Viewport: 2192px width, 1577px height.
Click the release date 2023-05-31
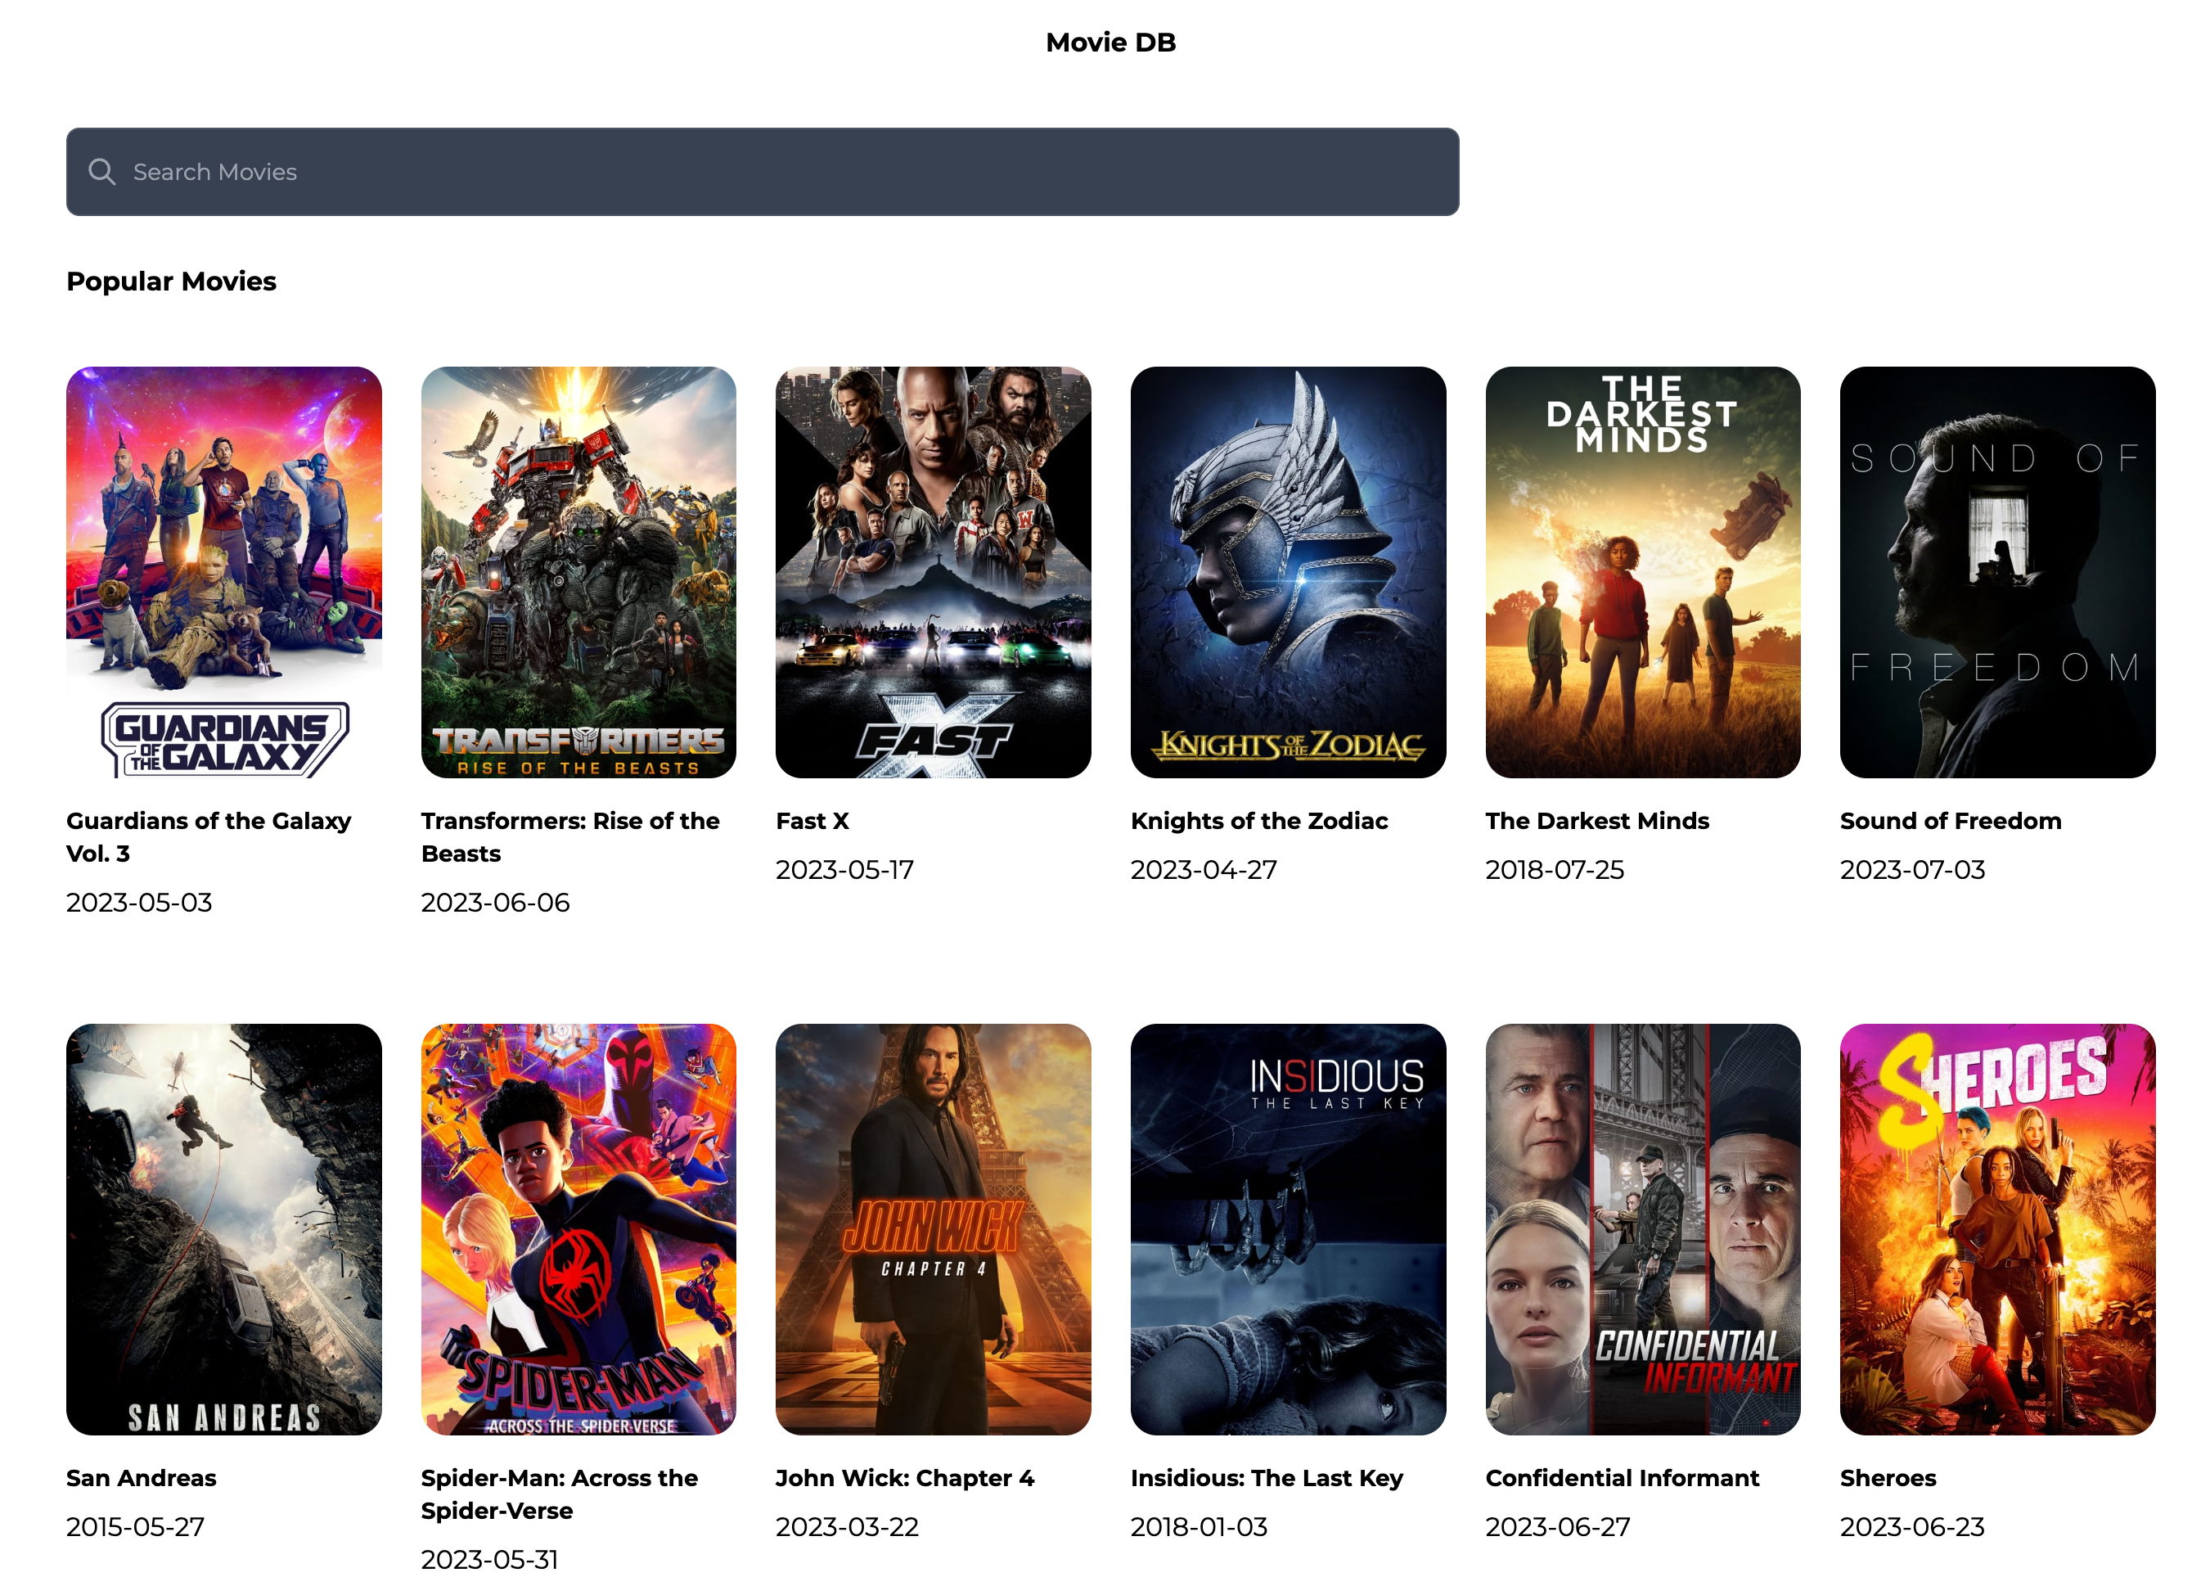490,1560
